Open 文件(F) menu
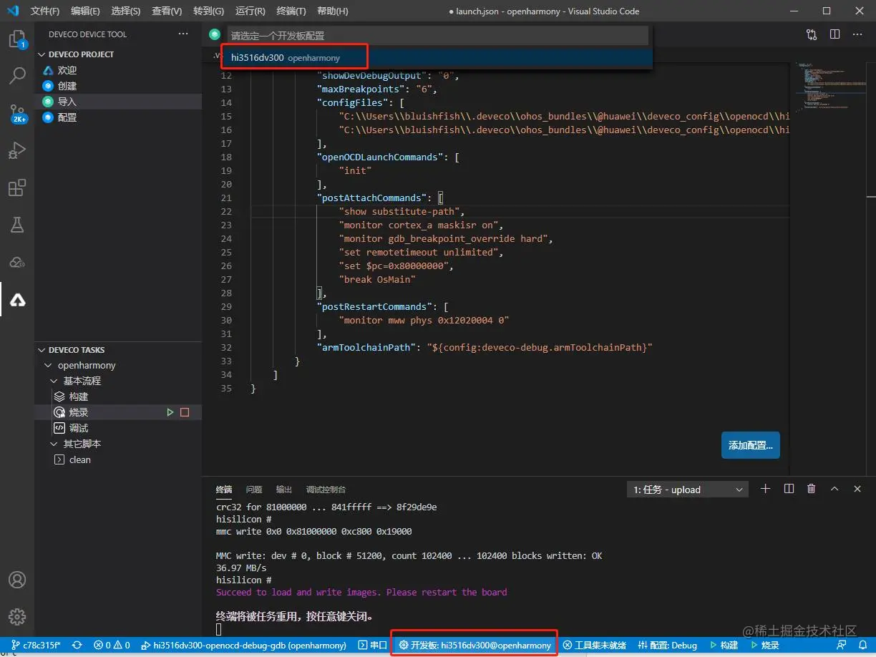The width and height of the screenshot is (876, 657). 45,11
